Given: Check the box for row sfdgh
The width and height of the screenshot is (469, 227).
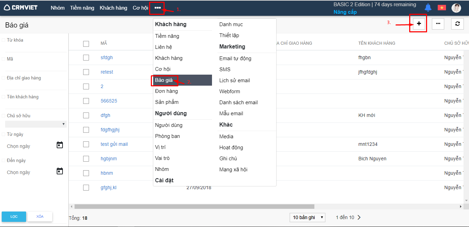Looking at the screenshot, I should [86, 58].
